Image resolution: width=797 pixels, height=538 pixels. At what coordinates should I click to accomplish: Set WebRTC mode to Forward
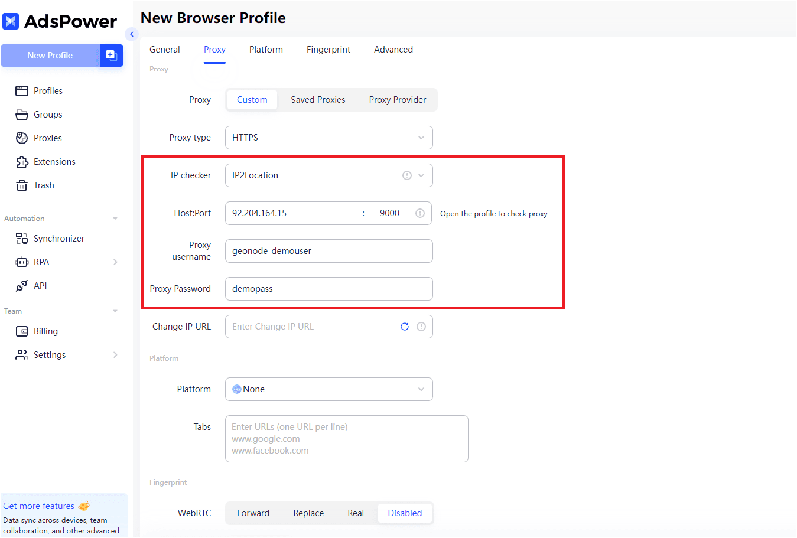(x=253, y=513)
